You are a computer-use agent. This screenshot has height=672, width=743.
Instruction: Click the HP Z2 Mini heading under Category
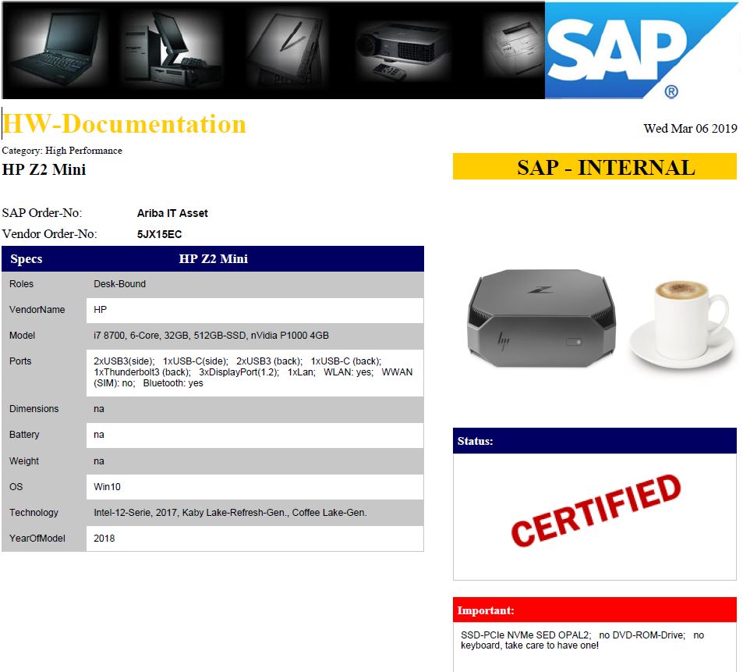[44, 169]
